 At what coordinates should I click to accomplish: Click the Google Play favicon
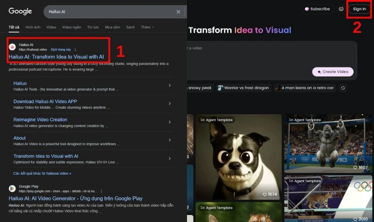point(12,188)
